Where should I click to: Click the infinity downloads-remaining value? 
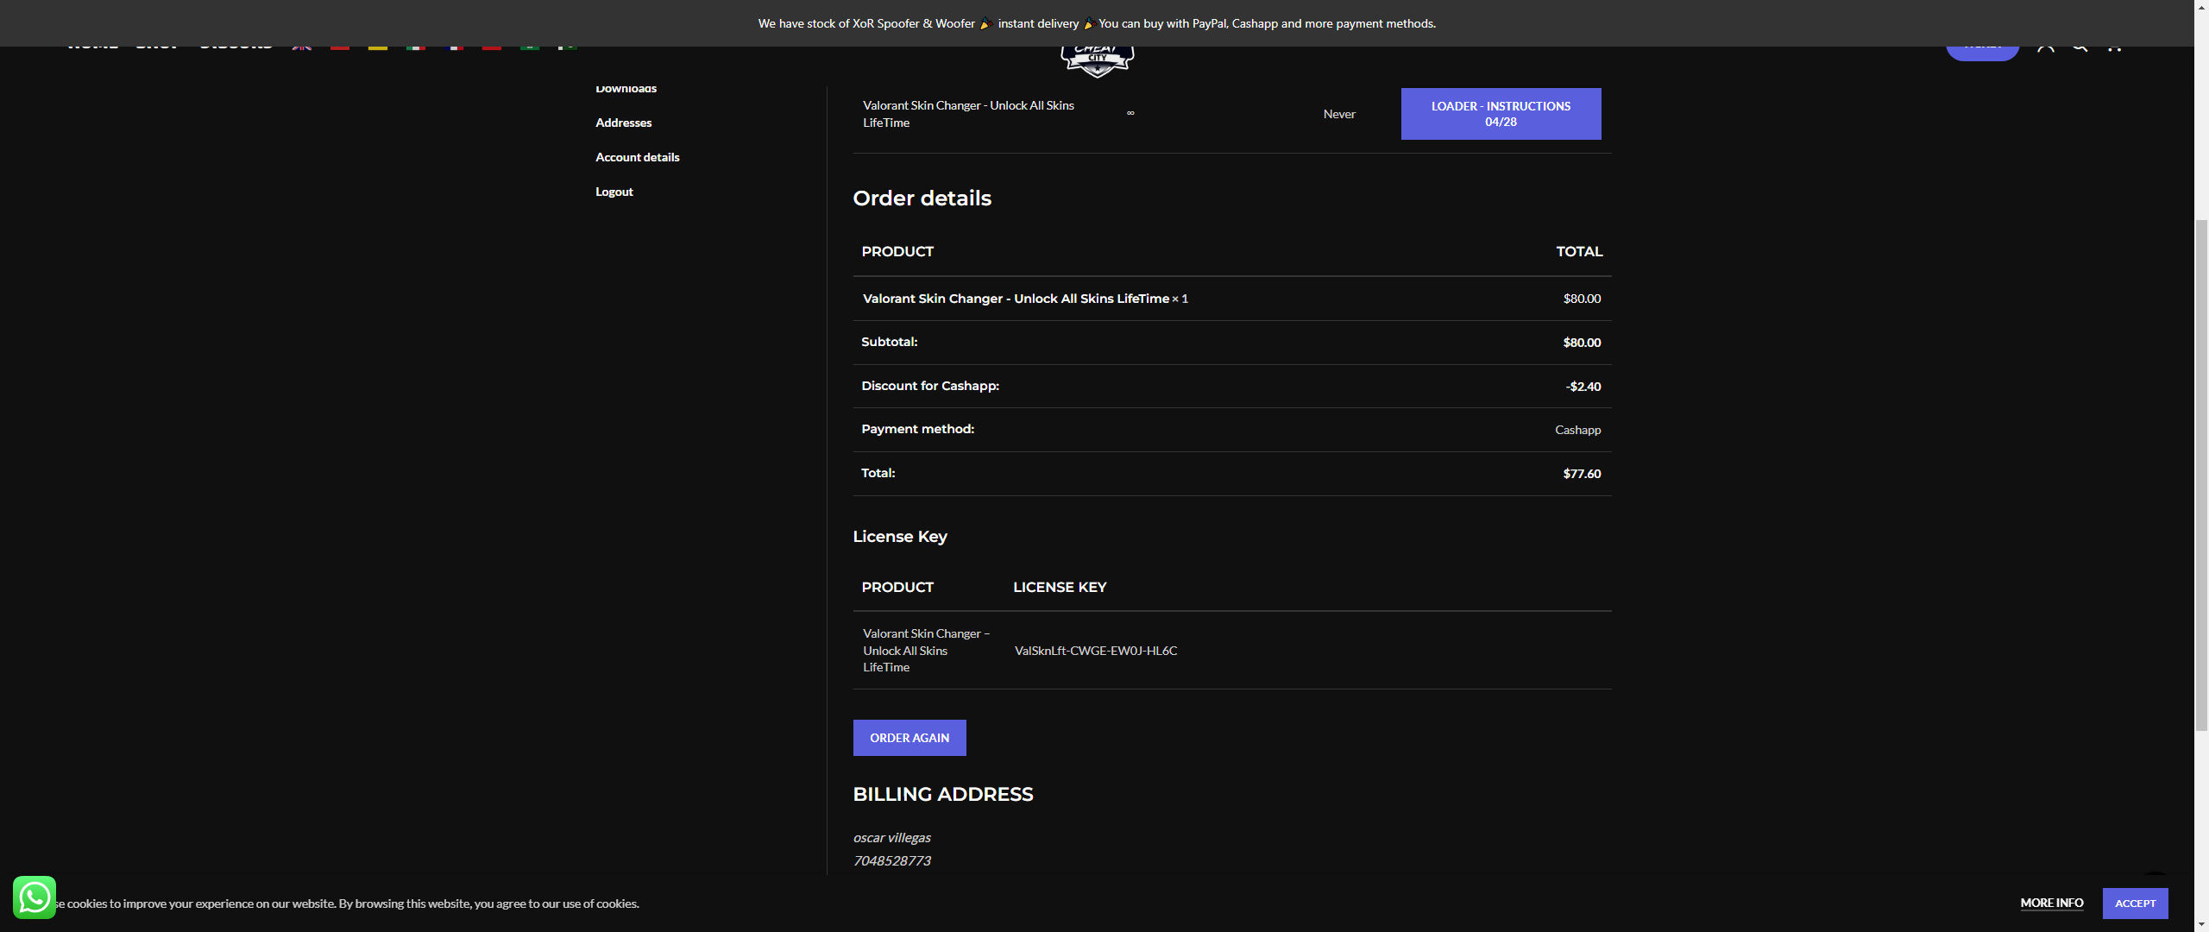1130,113
